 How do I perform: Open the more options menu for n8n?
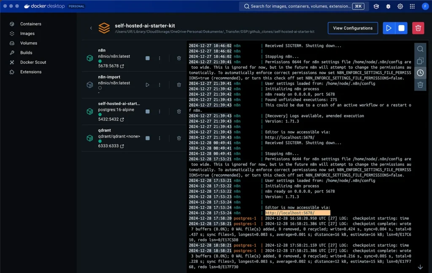click(x=159, y=58)
